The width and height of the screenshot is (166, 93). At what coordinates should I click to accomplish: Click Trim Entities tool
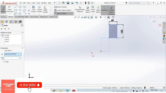34,9
